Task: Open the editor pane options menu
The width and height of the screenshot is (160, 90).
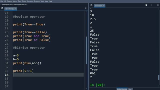Action: click(85, 8)
